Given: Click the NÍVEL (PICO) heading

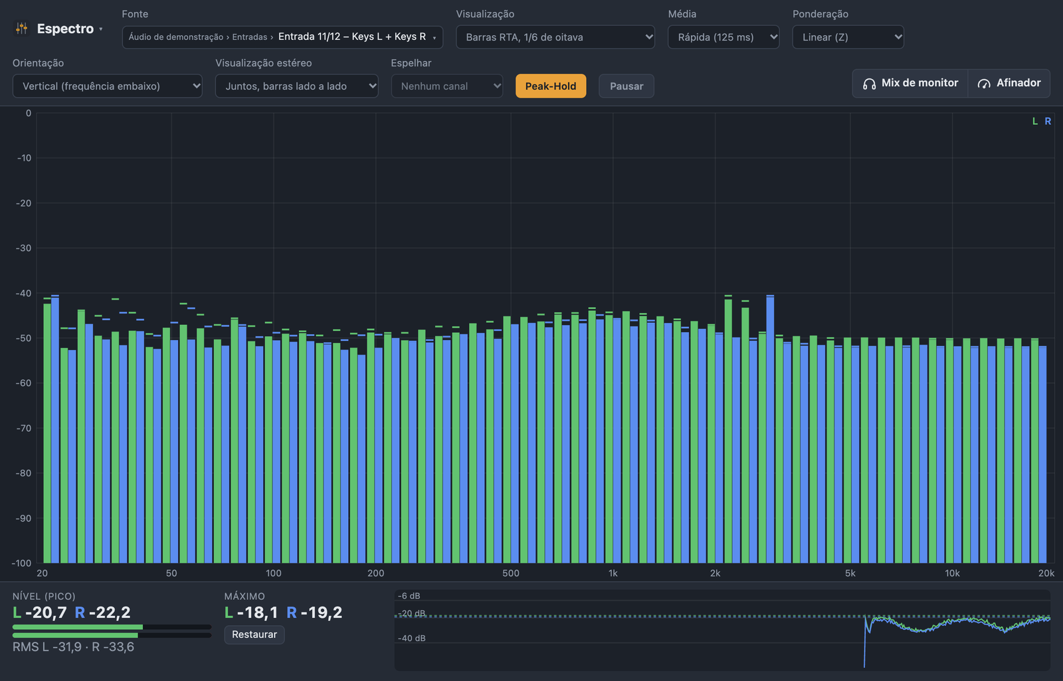Looking at the screenshot, I should click(44, 597).
